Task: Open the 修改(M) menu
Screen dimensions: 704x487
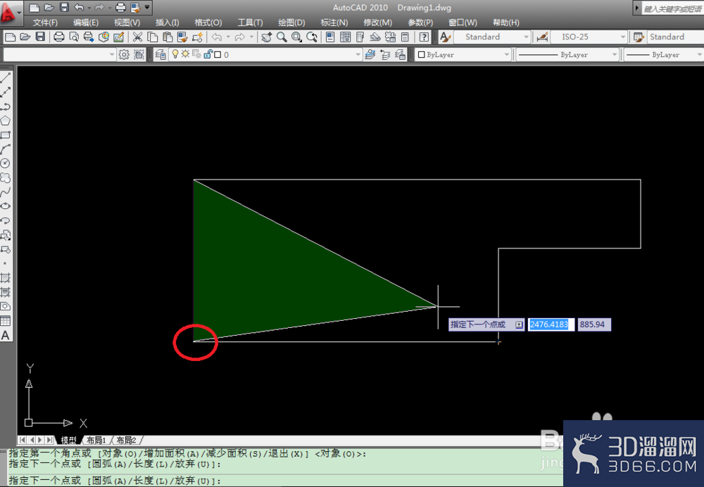Action: pos(377,23)
